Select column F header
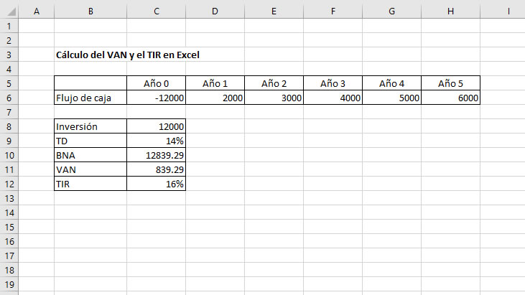 coord(333,11)
